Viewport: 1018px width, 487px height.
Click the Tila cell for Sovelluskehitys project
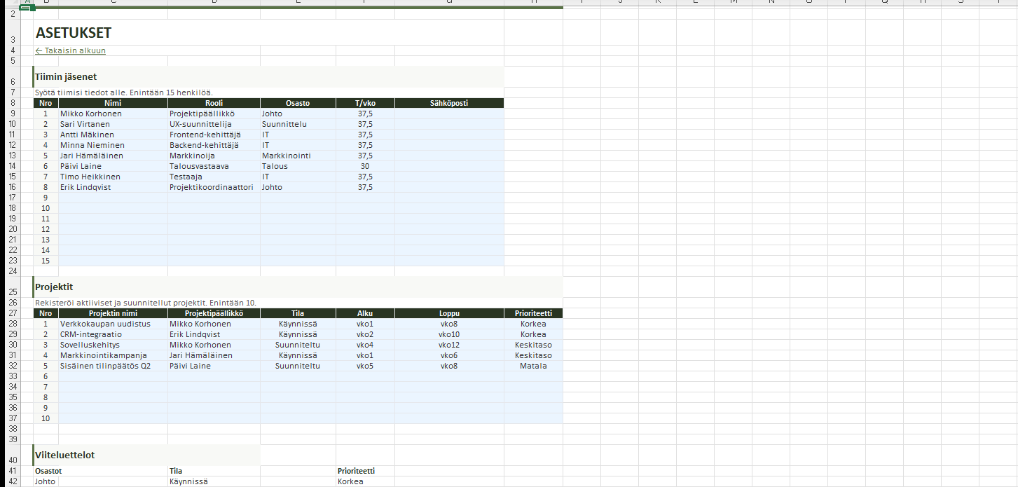pos(298,345)
